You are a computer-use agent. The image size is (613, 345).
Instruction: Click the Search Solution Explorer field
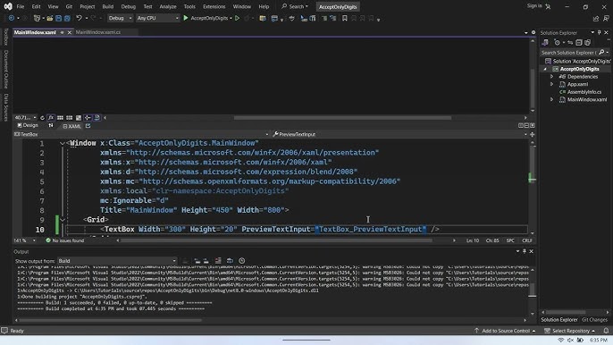[x=569, y=53]
